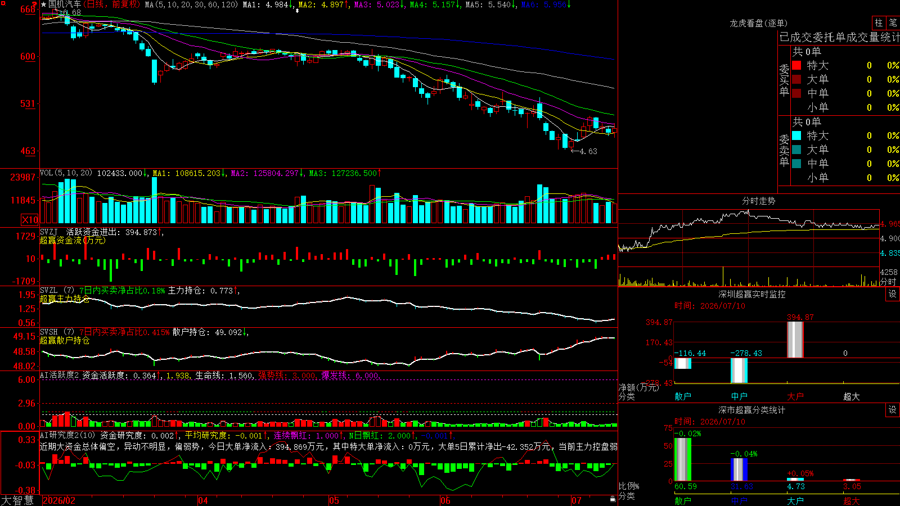The image size is (900, 506).
Task: Click the 委买单 section label
Action: tap(784, 80)
